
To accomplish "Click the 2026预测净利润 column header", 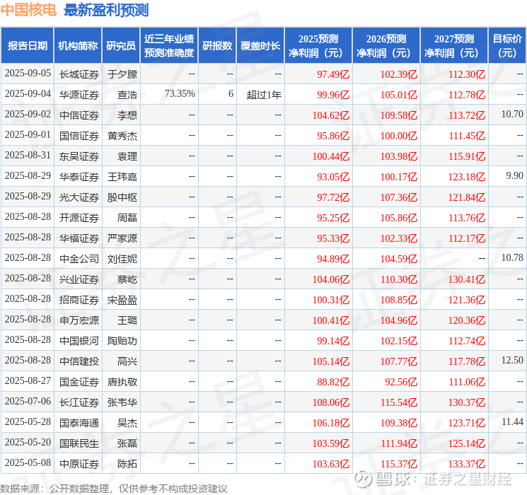I will (386, 46).
